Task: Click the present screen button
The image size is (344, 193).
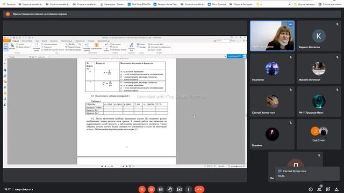Action: (179, 189)
